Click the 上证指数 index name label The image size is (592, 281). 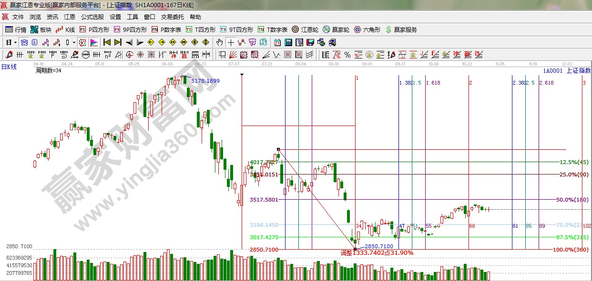click(x=578, y=71)
